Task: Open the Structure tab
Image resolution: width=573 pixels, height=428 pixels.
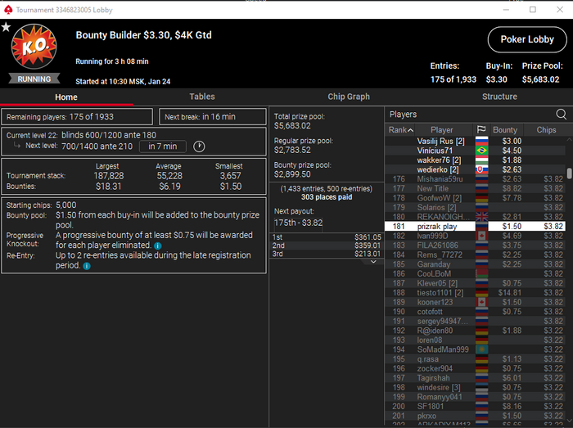Action: coord(499,97)
